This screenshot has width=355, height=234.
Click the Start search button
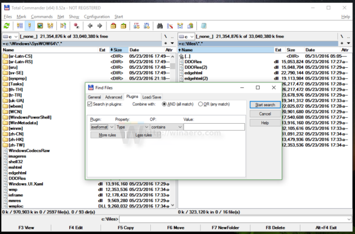tap(265, 105)
